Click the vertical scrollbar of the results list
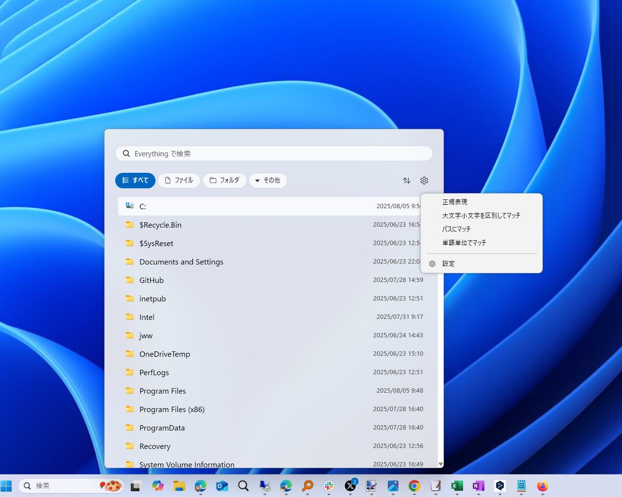622x497 pixels. (440, 340)
